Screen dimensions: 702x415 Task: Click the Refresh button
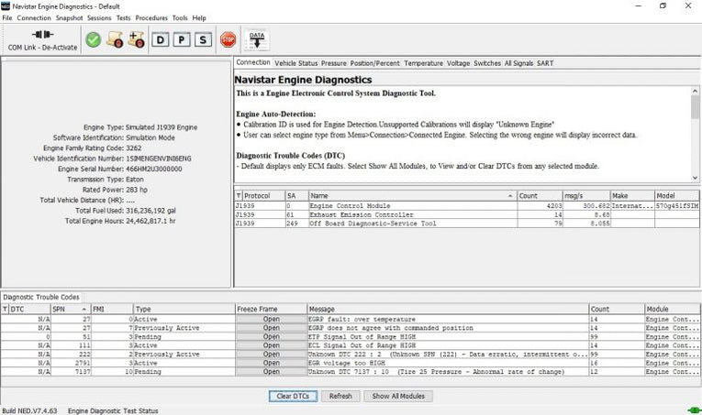[340, 397]
